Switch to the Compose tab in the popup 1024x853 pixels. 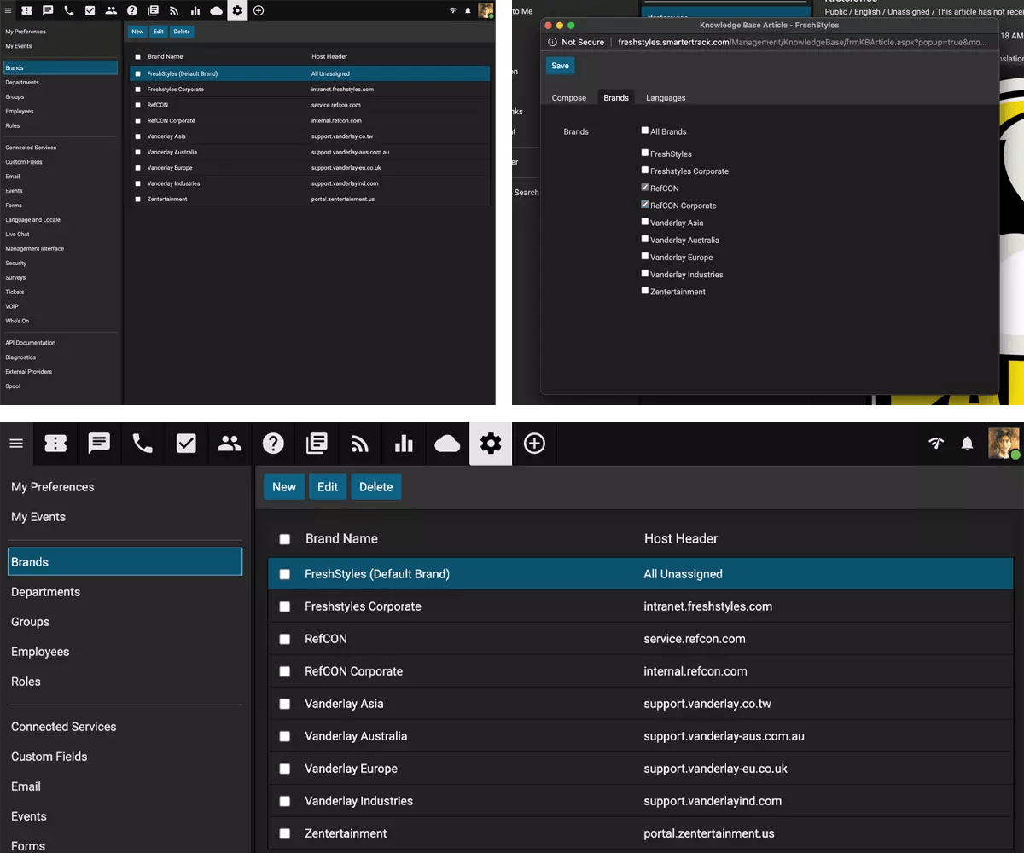[569, 98]
